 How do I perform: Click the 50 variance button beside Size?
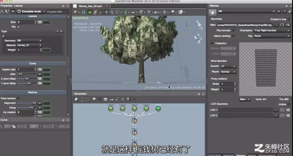40,22
